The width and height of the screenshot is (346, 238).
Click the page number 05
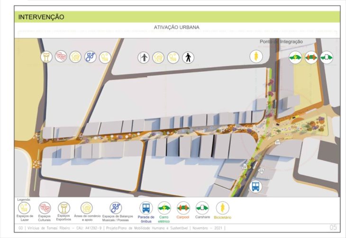(333, 228)
